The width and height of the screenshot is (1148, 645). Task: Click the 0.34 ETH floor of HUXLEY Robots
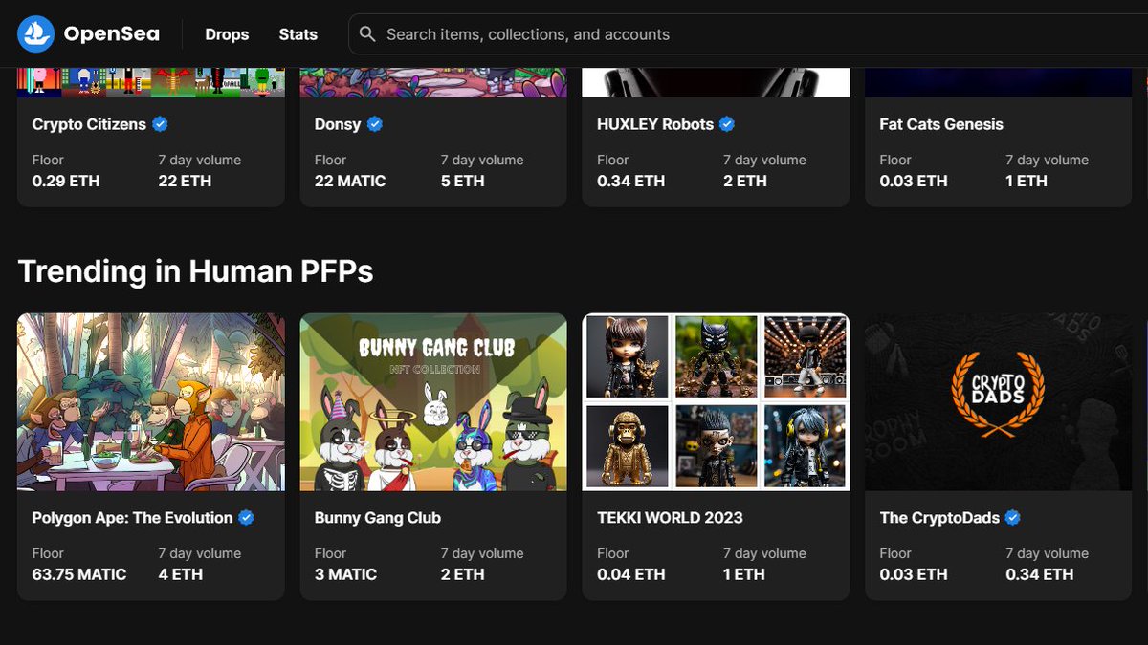click(x=630, y=181)
